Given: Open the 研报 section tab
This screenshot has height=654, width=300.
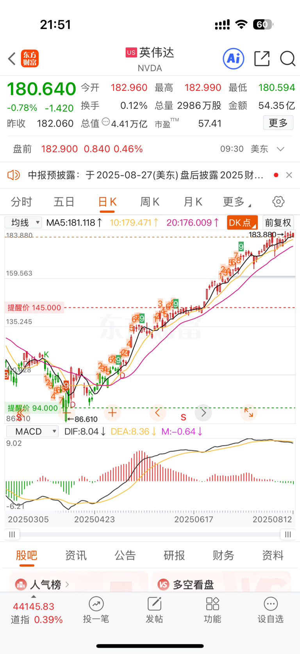Looking at the screenshot, I should 174,555.
